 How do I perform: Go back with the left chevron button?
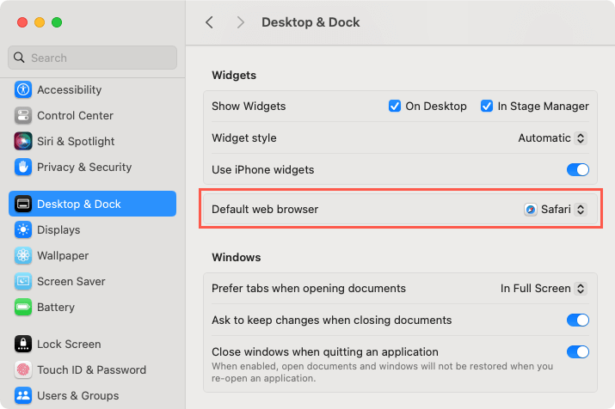[209, 22]
